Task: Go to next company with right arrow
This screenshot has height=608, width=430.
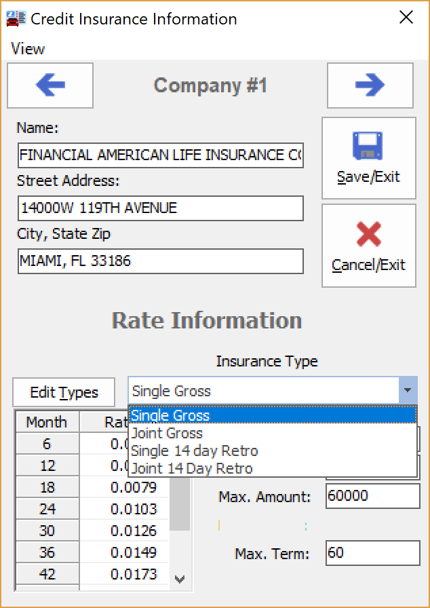Action: 370,85
